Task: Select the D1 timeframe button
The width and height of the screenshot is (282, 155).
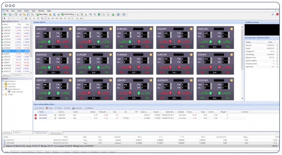Action: point(73,18)
